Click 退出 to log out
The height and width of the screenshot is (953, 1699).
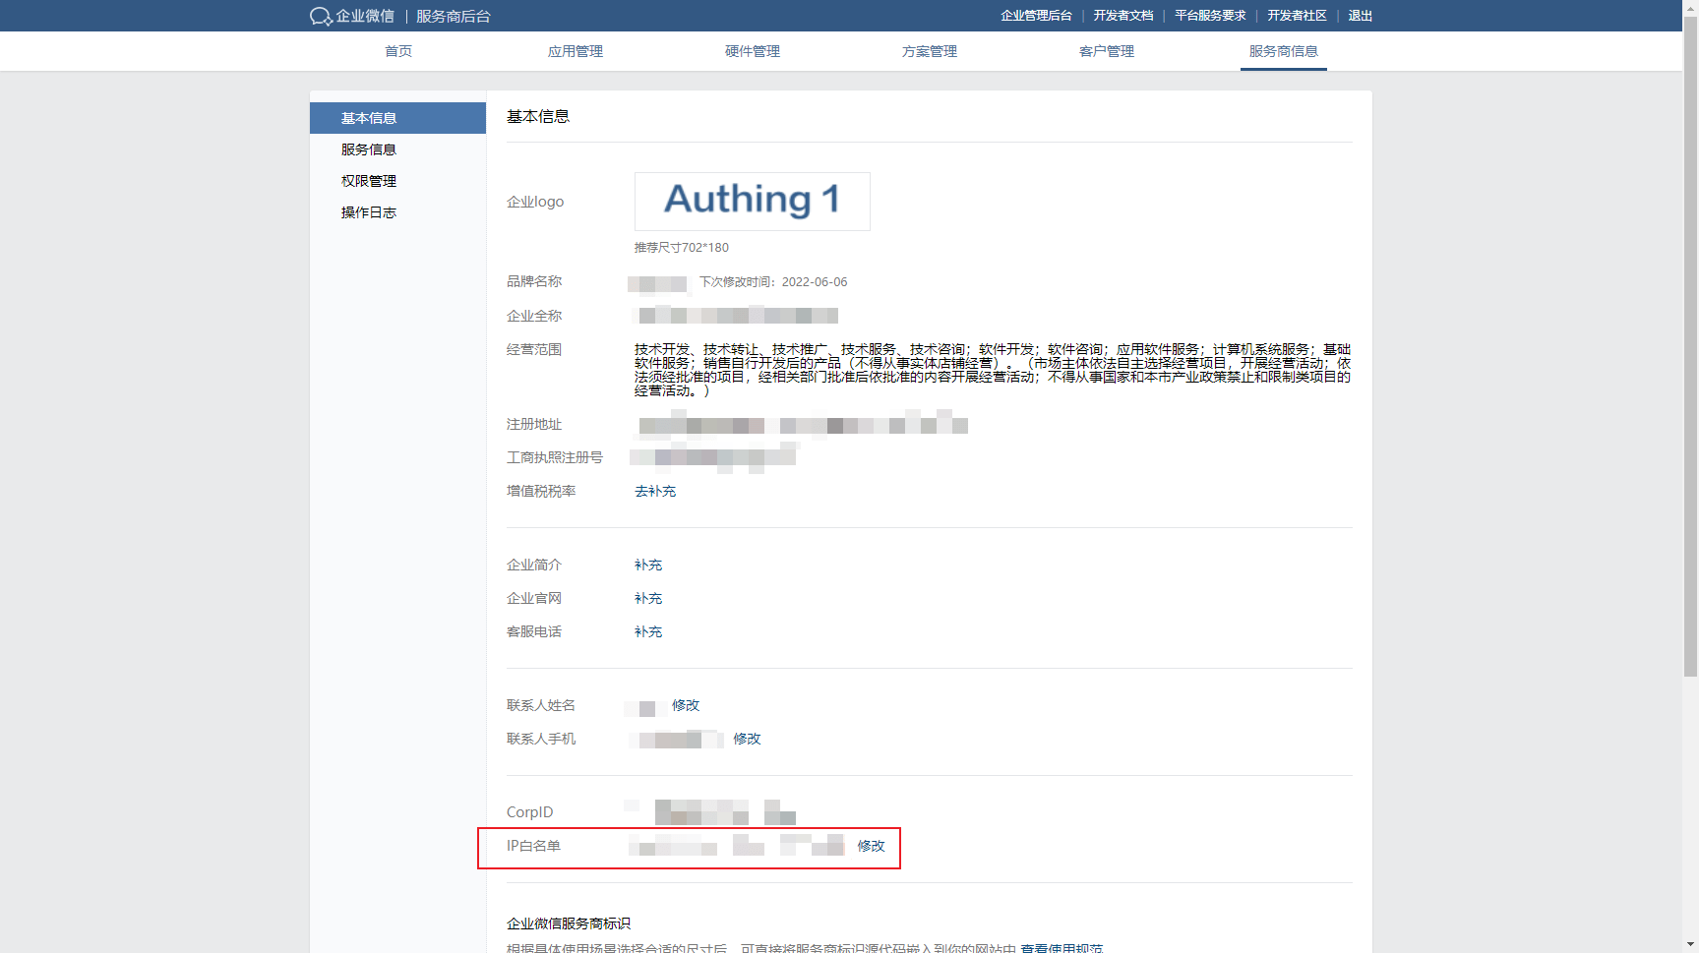pyautogui.click(x=1360, y=16)
